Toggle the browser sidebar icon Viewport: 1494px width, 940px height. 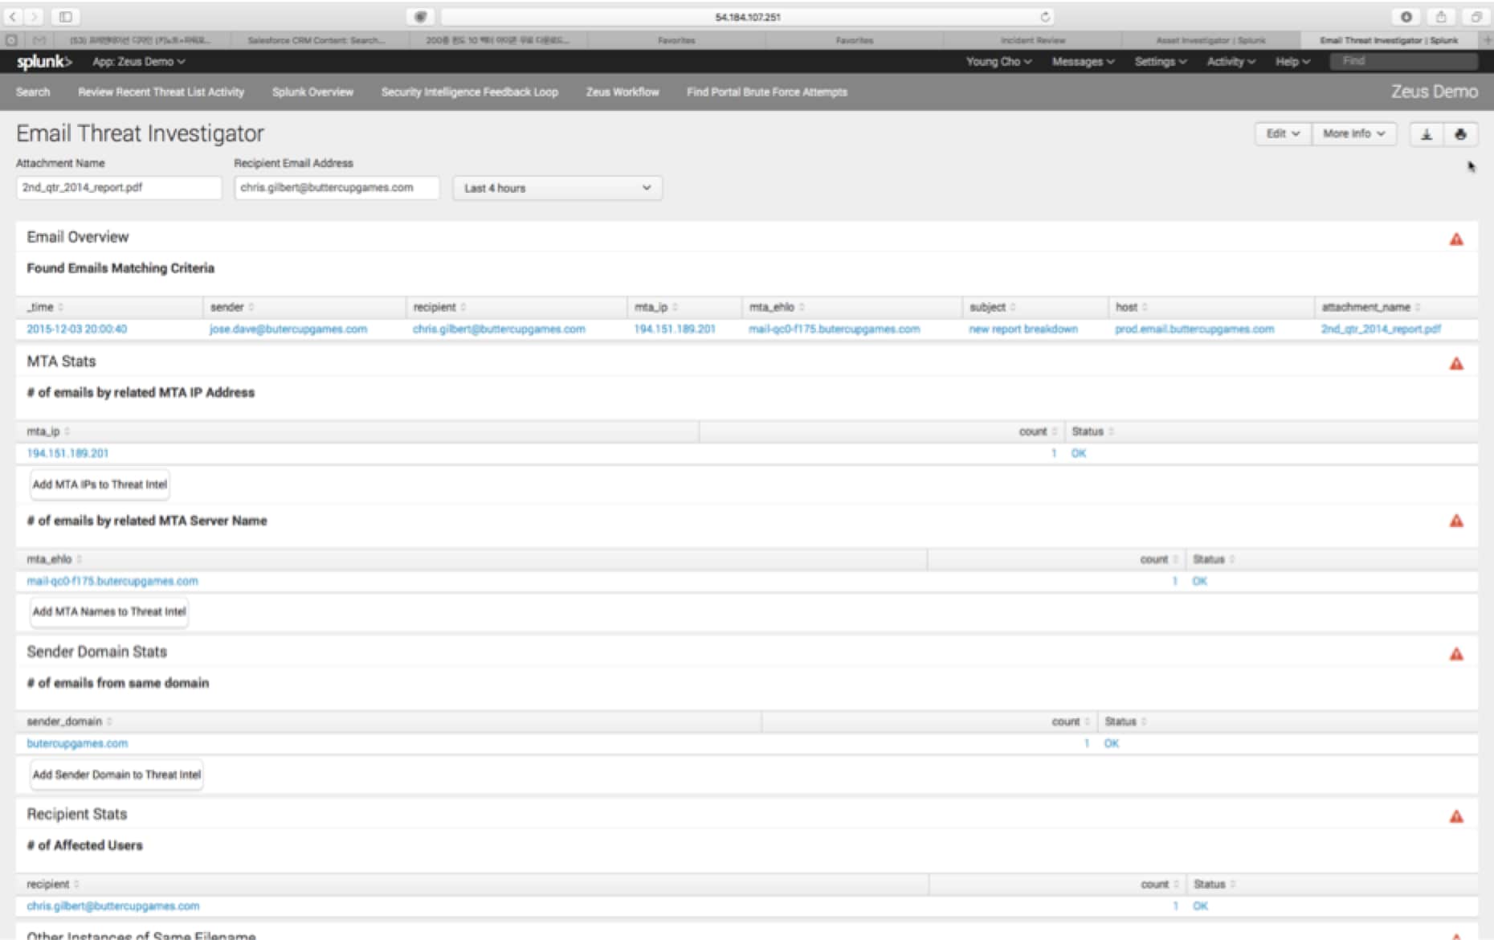(66, 16)
